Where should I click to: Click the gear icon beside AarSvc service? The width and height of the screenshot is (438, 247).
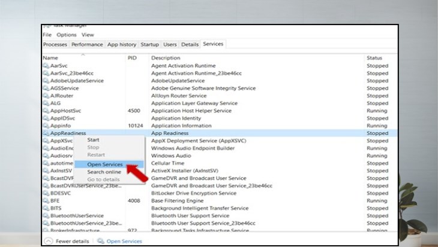[x=46, y=65]
